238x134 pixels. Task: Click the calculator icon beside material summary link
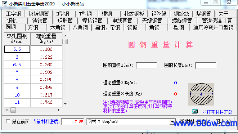(194, 112)
